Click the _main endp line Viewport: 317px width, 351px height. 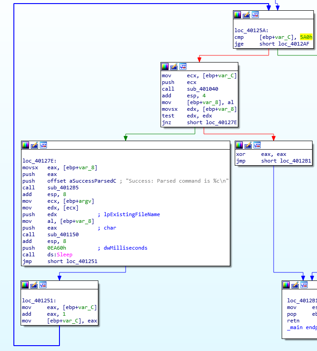click(x=302, y=327)
